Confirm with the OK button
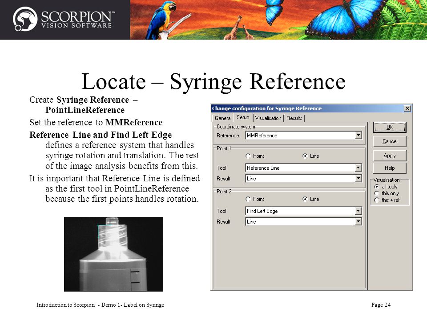 [390, 127]
